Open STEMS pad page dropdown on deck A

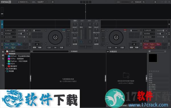point(10,41)
